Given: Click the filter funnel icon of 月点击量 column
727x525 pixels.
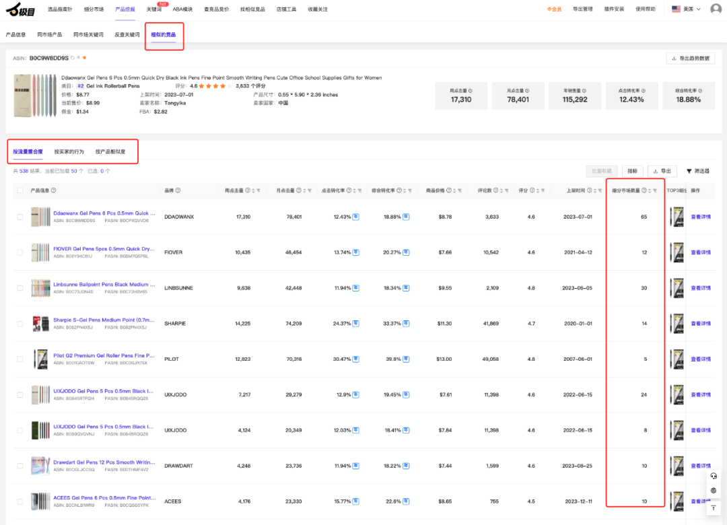Looking at the screenshot, I should (x=309, y=190).
